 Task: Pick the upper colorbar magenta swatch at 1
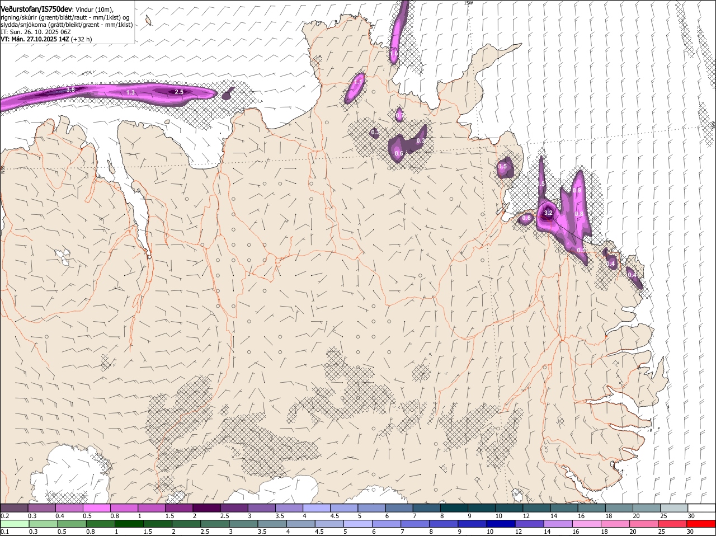click(152, 507)
